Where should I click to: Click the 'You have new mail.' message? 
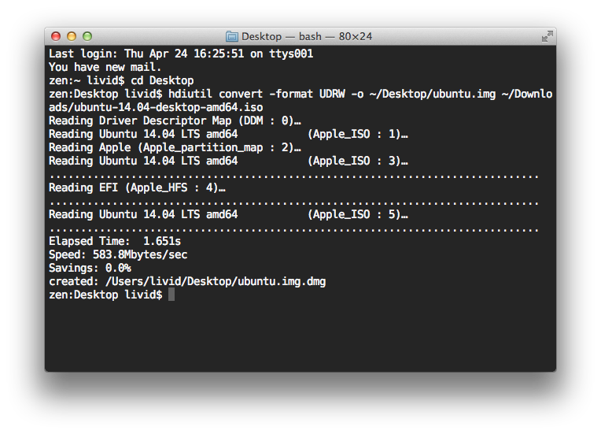[105, 67]
